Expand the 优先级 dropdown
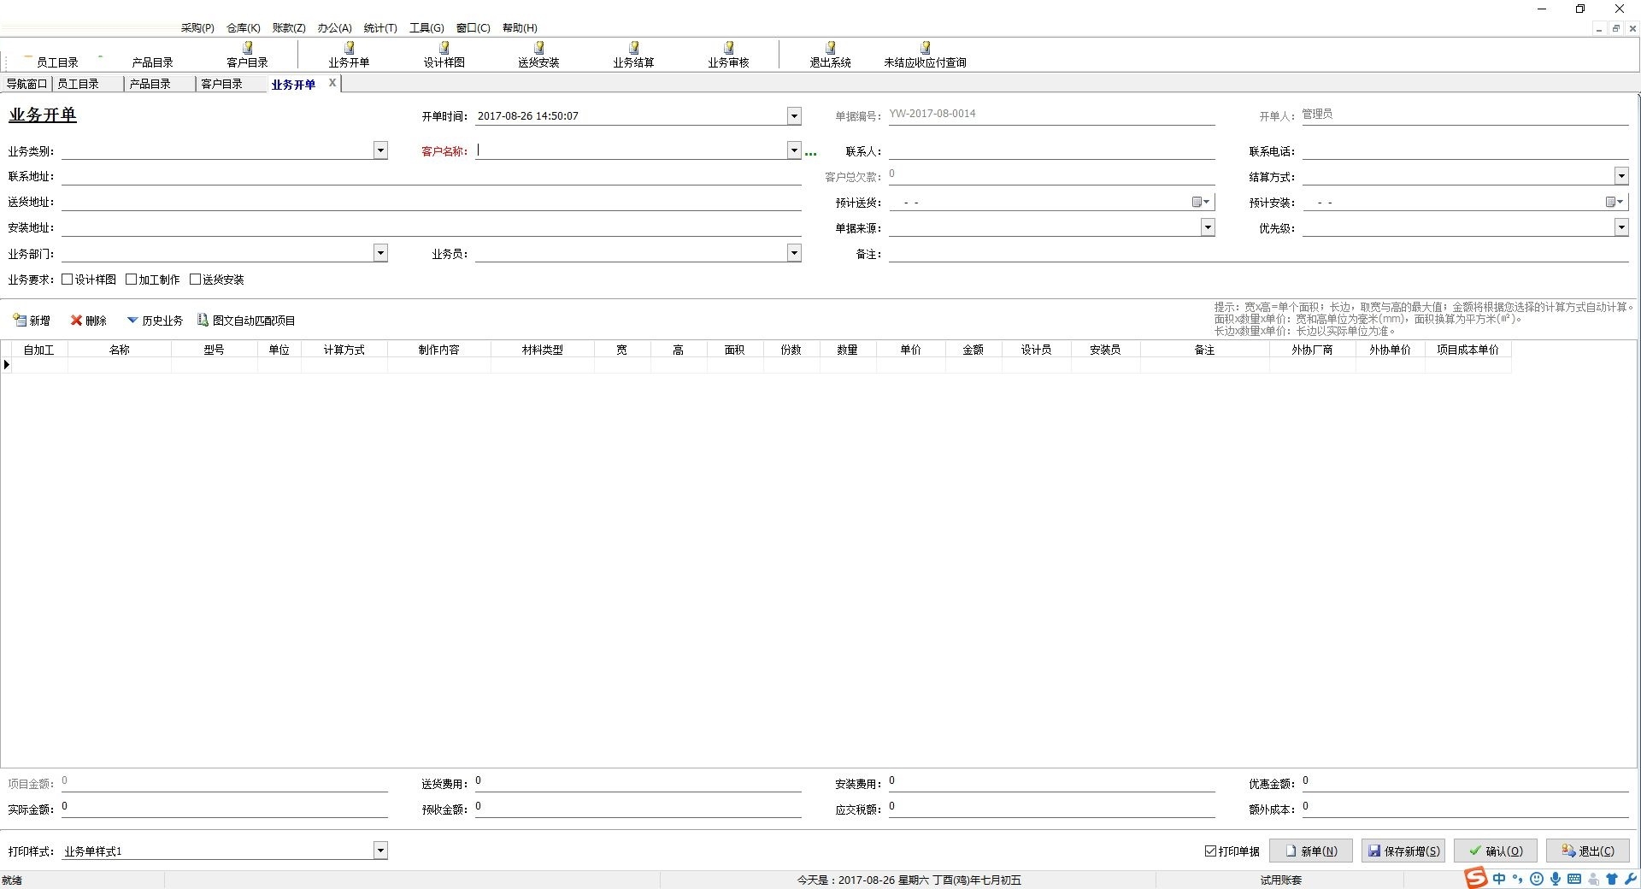The width and height of the screenshot is (1641, 889). click(1621, 227)
